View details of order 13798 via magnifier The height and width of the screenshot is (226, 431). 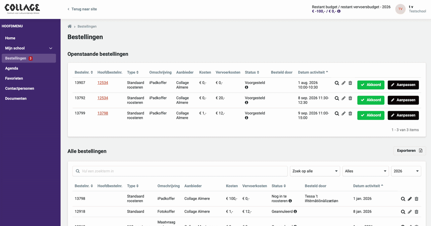(403, 199)
